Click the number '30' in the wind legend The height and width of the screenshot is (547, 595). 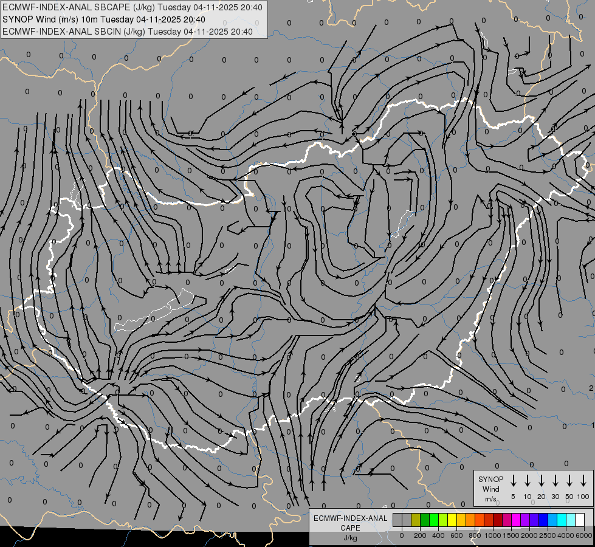click(555, 497)
